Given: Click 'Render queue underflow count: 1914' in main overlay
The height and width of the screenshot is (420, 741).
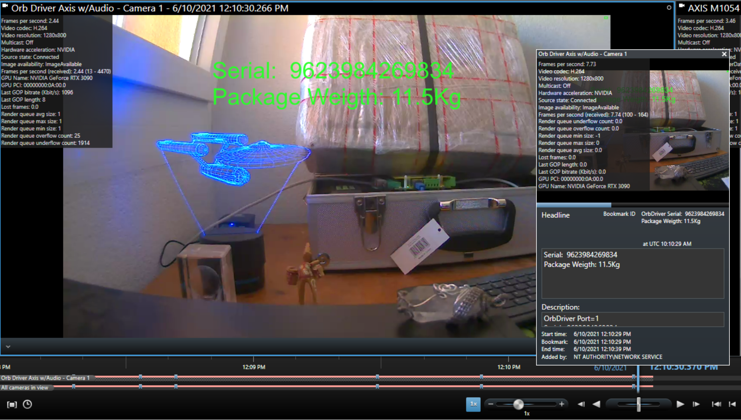Looking at the screenshot, I should coord(45,143).
